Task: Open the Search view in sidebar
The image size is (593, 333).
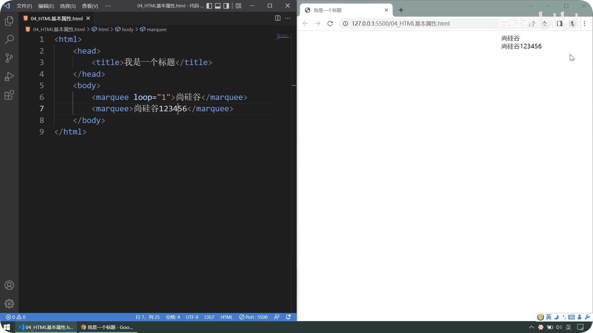Action: point(9,39)
